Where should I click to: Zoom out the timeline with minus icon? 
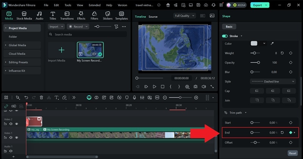165,98
